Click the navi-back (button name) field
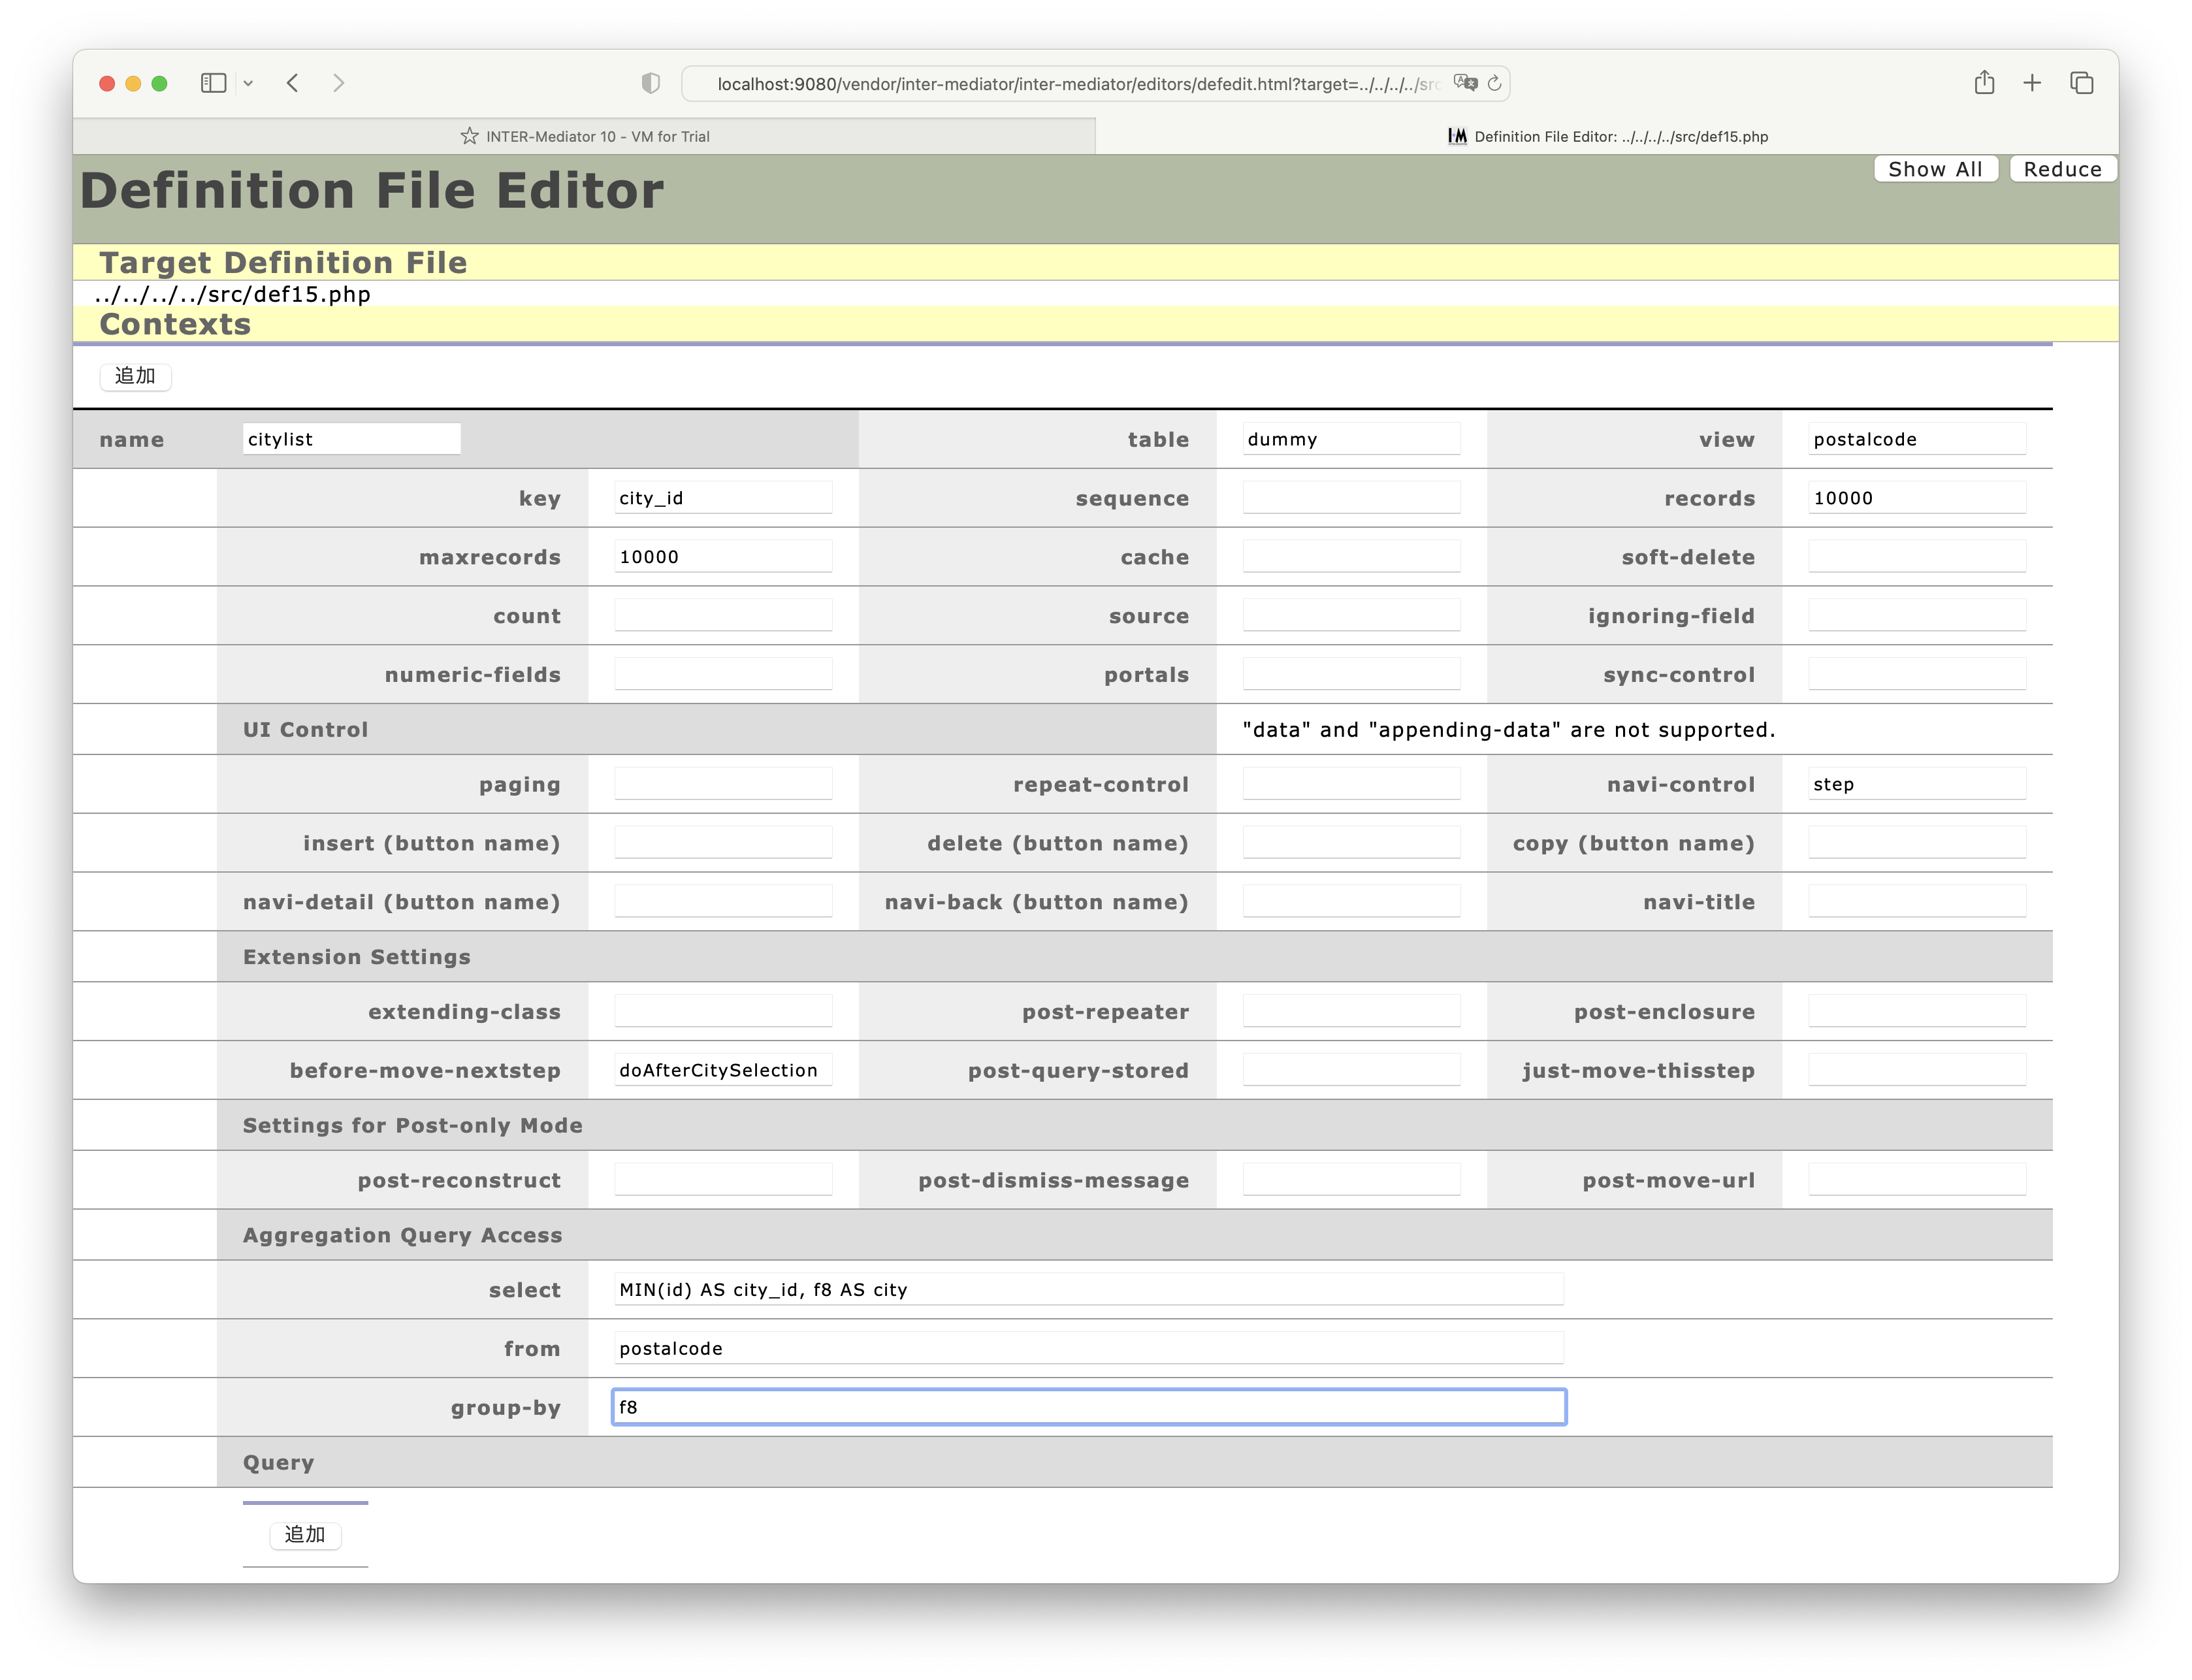This screenshot has height=1680, width=2192. [x=1351, y=902]
